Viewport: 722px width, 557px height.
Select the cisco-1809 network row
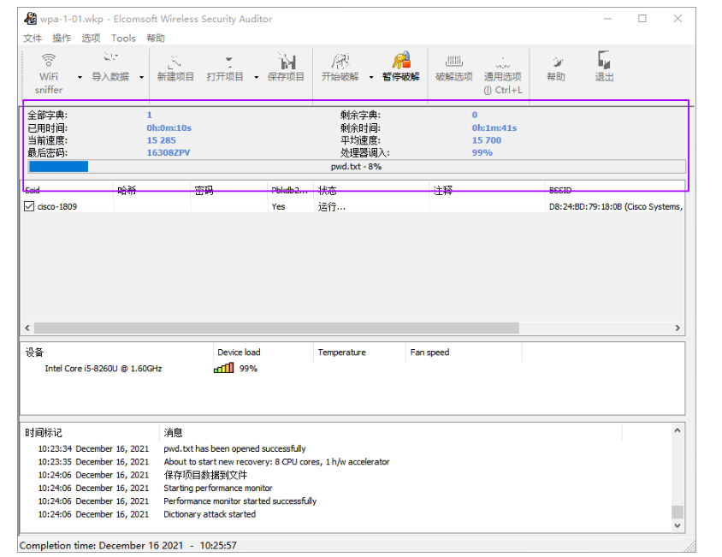click(x=353, y=206)
